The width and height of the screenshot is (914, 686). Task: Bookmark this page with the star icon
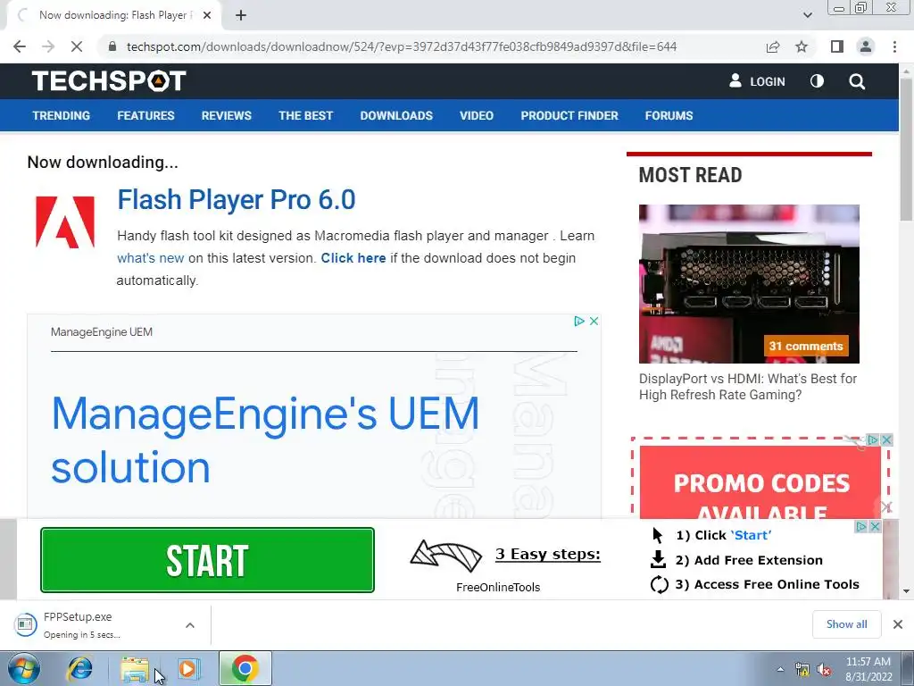802,46
